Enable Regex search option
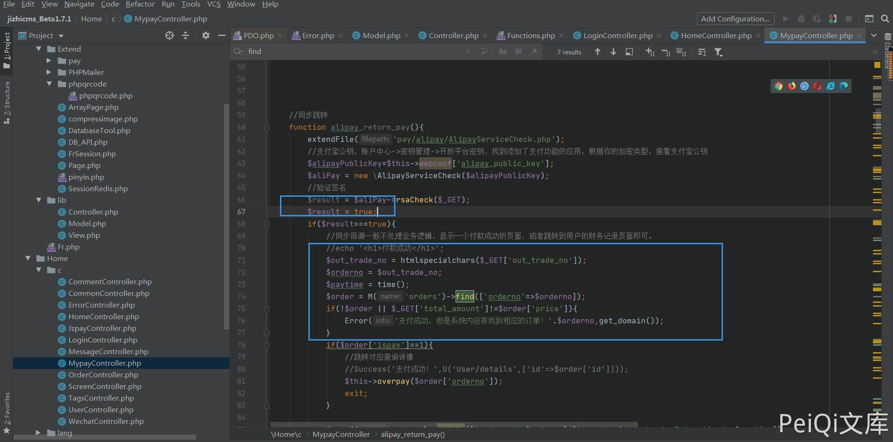The width and height of the screenshot is (893, 442). 534,52
